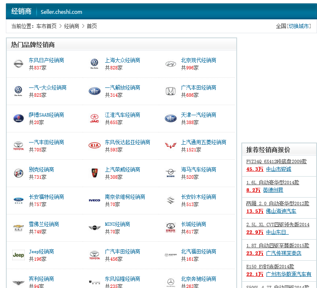Open 一汽-大众经销商 link
The height and width of the screenshot is (288, 317).
click(48, 87)
